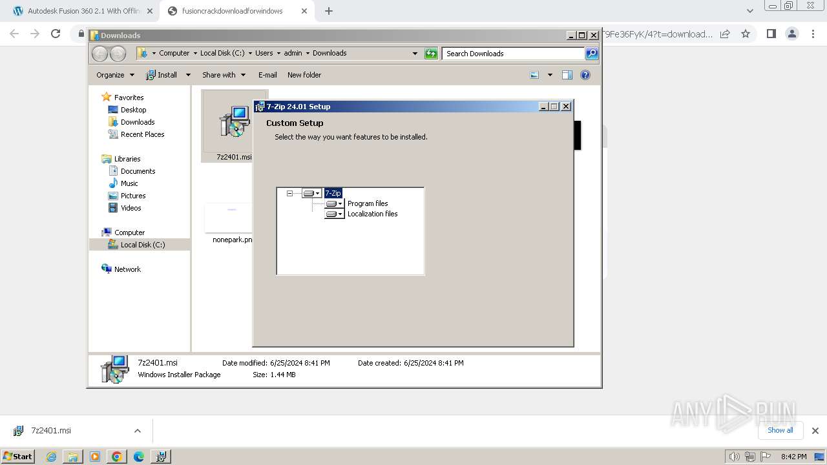Viewport: 827px width, 465px height.
Task: Click New folder in Explorer toolbar
Action: [304, 75]
